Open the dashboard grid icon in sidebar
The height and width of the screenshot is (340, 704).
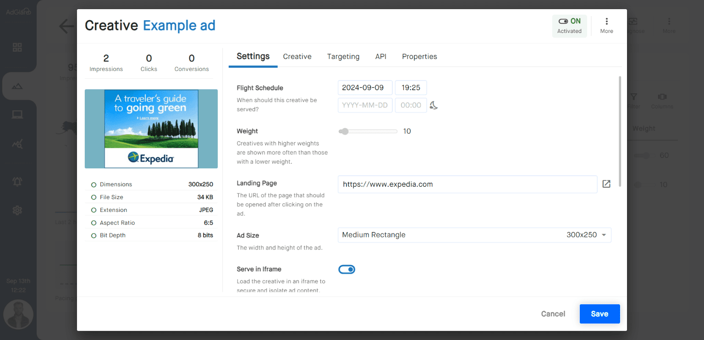[17, 47]
